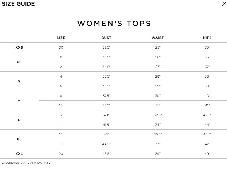
Task: Click the XL size row label
Action: (x=19, y=139)
